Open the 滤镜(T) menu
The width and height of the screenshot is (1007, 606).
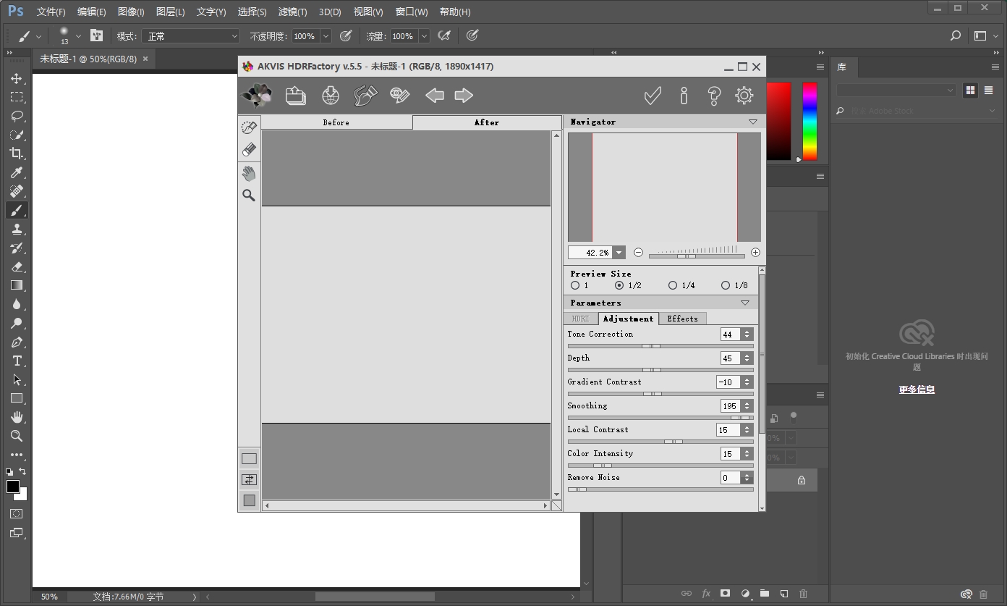(292, 12)
